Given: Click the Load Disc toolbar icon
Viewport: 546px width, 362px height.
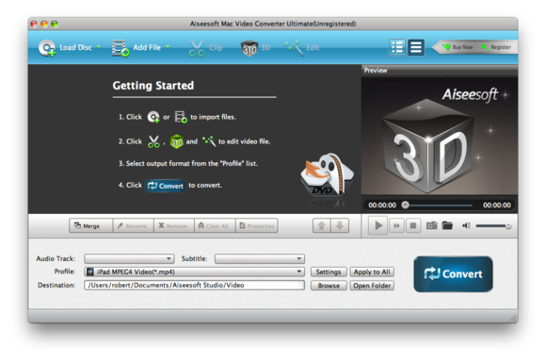Looking at the screenshot, I should [x=47, y=48].
